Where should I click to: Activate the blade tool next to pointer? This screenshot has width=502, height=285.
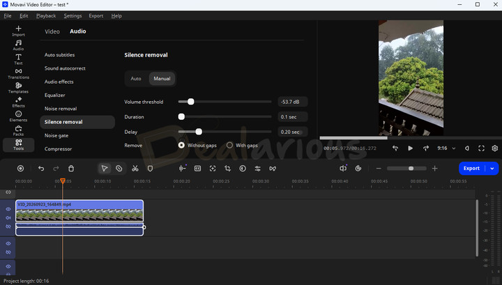[x=119, y=168]
